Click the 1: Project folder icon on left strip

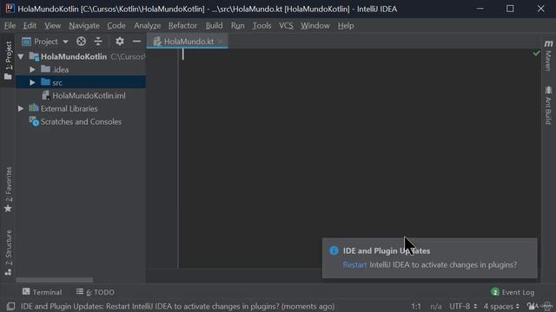[8, 76]
